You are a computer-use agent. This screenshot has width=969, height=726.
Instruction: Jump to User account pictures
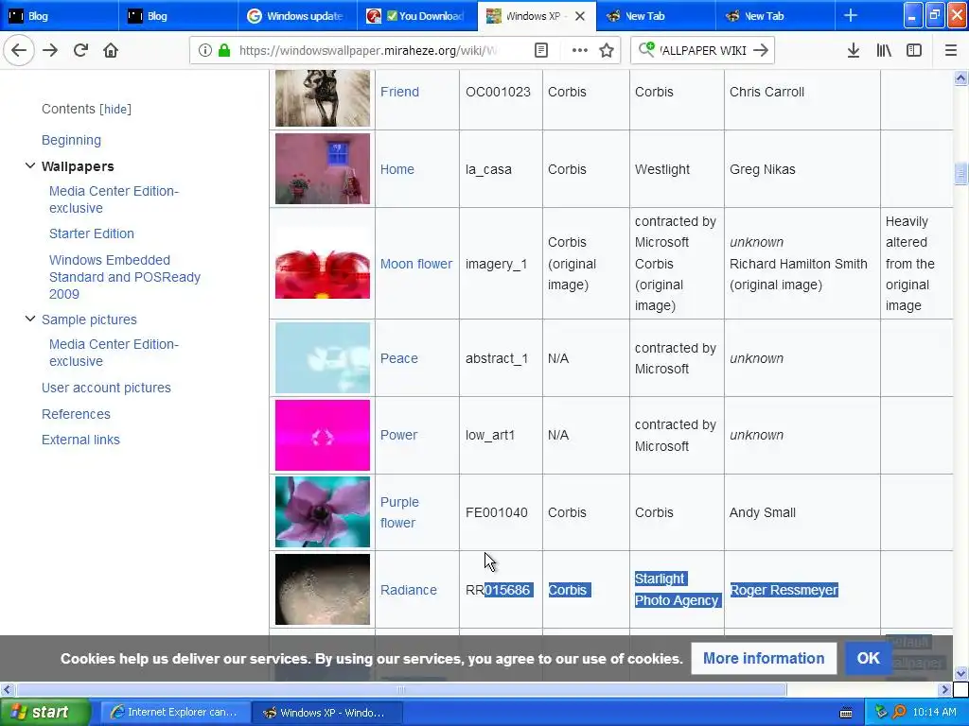click(106, 388)
